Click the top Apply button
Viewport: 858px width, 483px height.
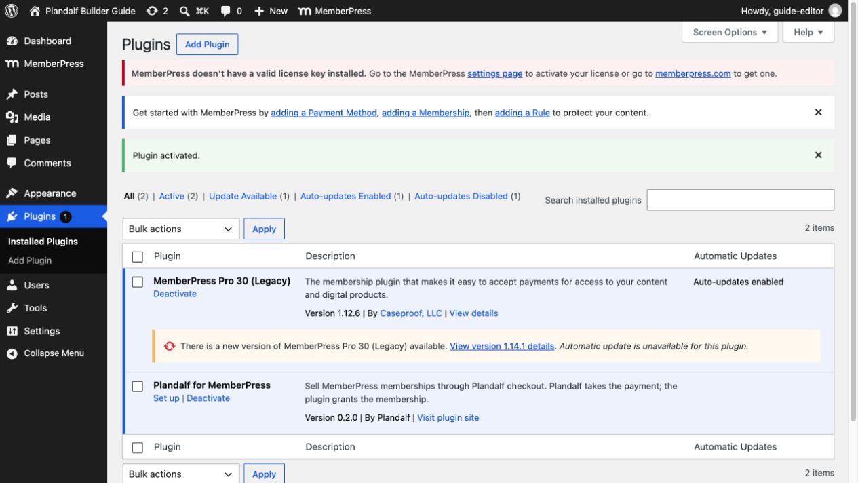(x=264, y=229)
